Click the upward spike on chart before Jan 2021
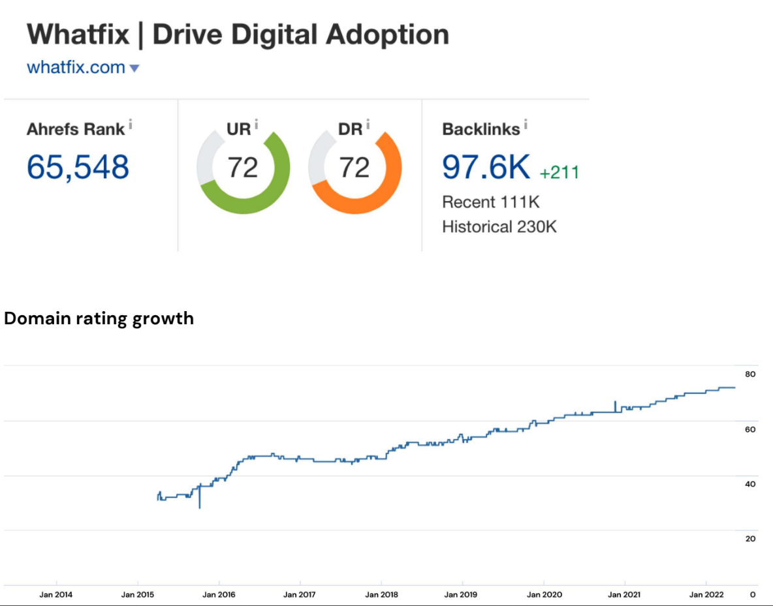 pos(615,404)
